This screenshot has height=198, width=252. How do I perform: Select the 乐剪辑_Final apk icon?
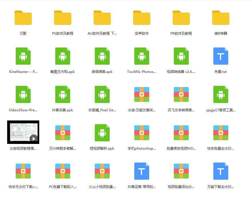102,94
